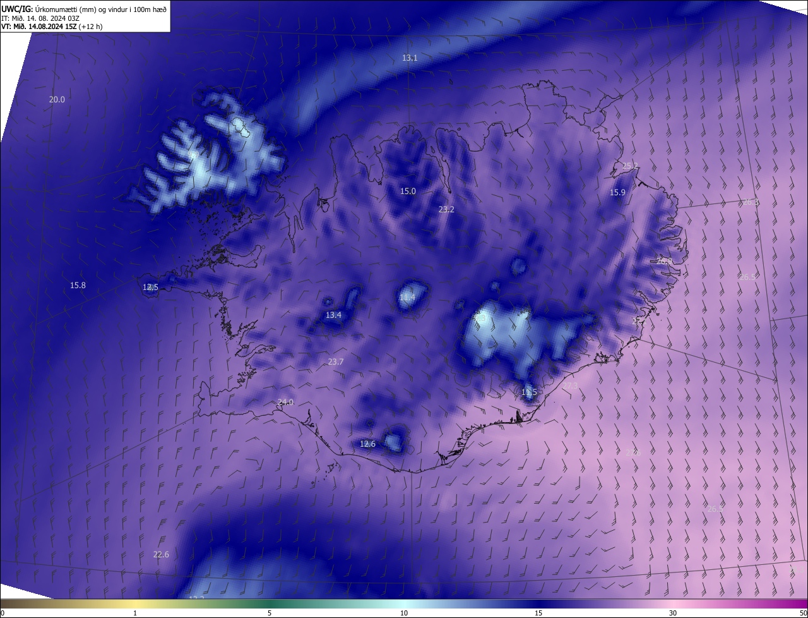This screenshot has width=808, height=618.
Task: Click the 1 tick label on the color scale
Action: point(135,613)
